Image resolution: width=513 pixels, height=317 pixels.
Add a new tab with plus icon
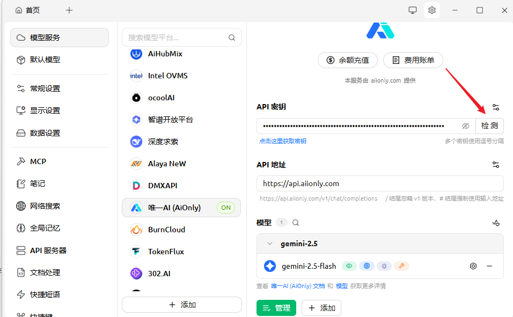tap(69, 10)
